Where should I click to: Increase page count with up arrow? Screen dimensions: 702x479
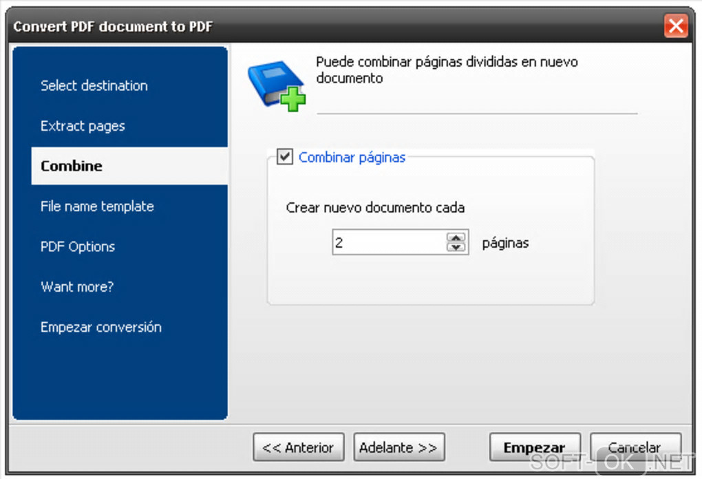[x=456, y=238]
